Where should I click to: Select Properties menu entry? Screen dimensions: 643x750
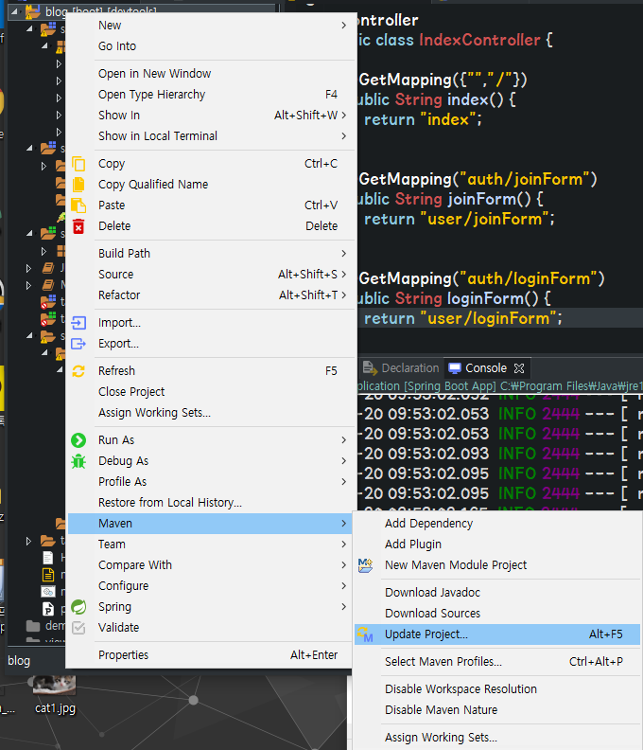[x=211, y=655]
